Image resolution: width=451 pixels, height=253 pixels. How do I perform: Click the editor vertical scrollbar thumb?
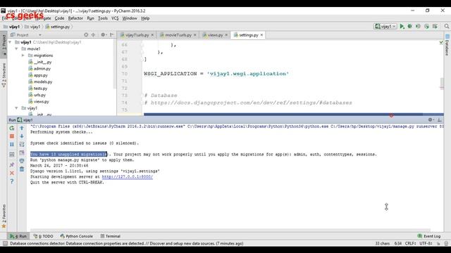coord(442,84)
